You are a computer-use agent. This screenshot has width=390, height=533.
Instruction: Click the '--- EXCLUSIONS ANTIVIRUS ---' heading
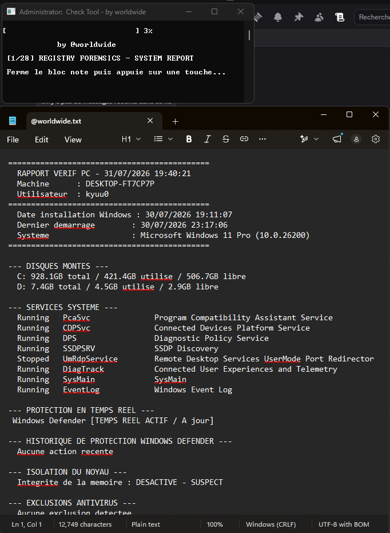(x=72, y=503)
